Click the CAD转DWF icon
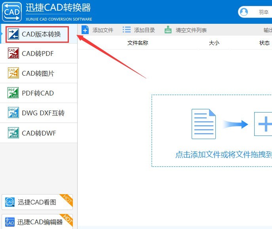This screenshot has height=229, width=272. (x=13, y=133)
